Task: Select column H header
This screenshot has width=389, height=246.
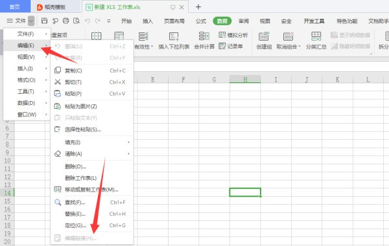Action: pos(245,79)
